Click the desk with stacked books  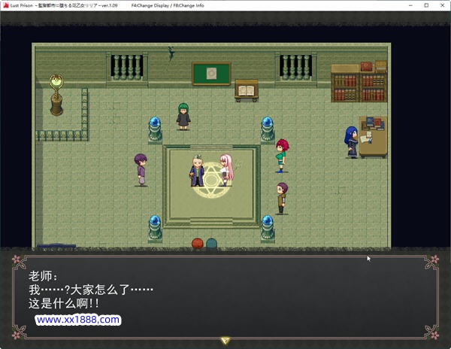tap(373, 137)
